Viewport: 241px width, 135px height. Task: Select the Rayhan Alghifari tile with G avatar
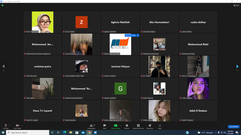[x=120, y=88]
